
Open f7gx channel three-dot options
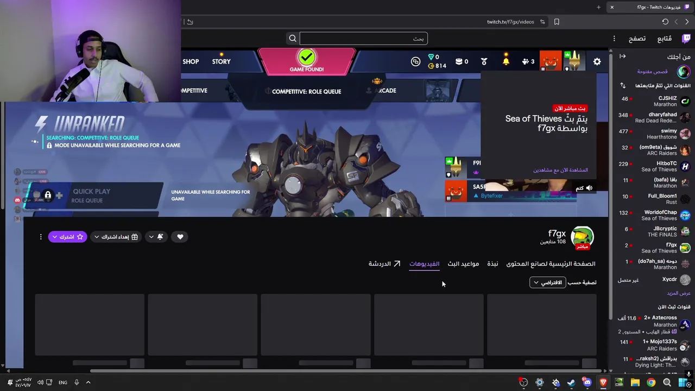click(x=41, y=237)
